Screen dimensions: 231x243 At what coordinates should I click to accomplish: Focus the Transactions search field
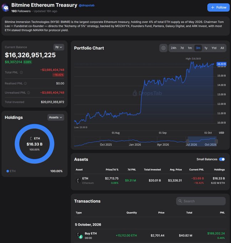point(201,201)
